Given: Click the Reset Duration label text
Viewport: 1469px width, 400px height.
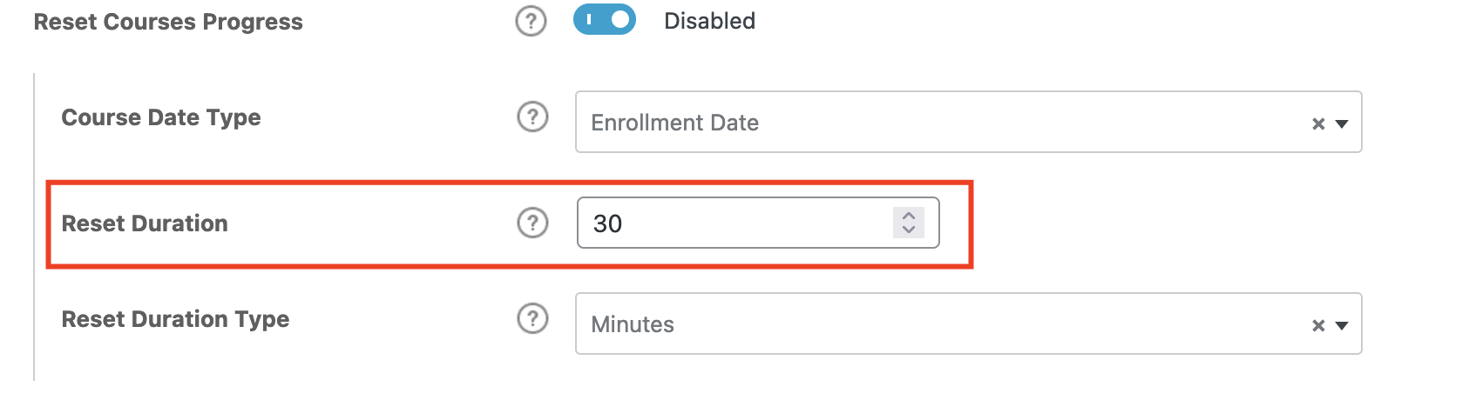Looking at the screenshot, I should (145, 223).
